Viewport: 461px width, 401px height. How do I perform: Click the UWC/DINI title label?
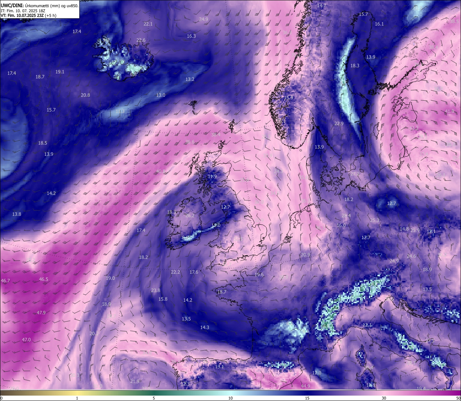coord(12,5)
